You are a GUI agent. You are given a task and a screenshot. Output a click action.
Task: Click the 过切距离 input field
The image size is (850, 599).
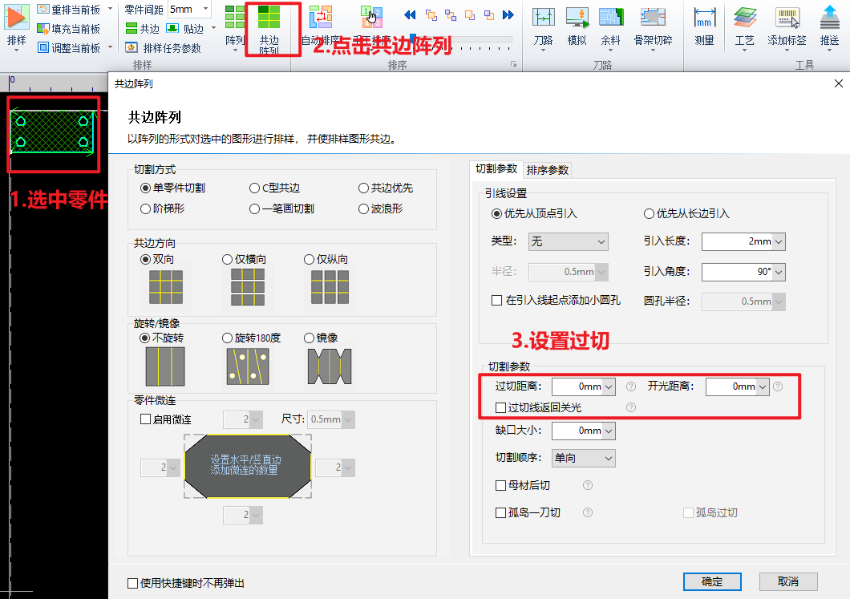577,387
